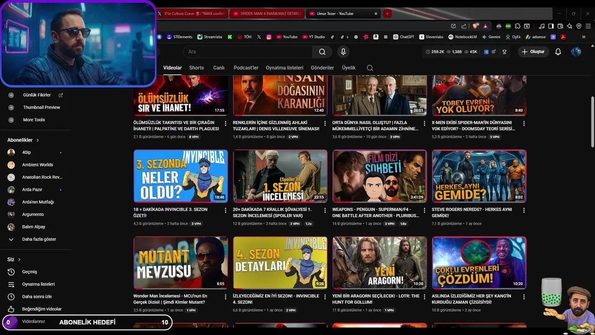Click the Ara search input field
This screenshot has height=335, width=595.
pos(248,52)
